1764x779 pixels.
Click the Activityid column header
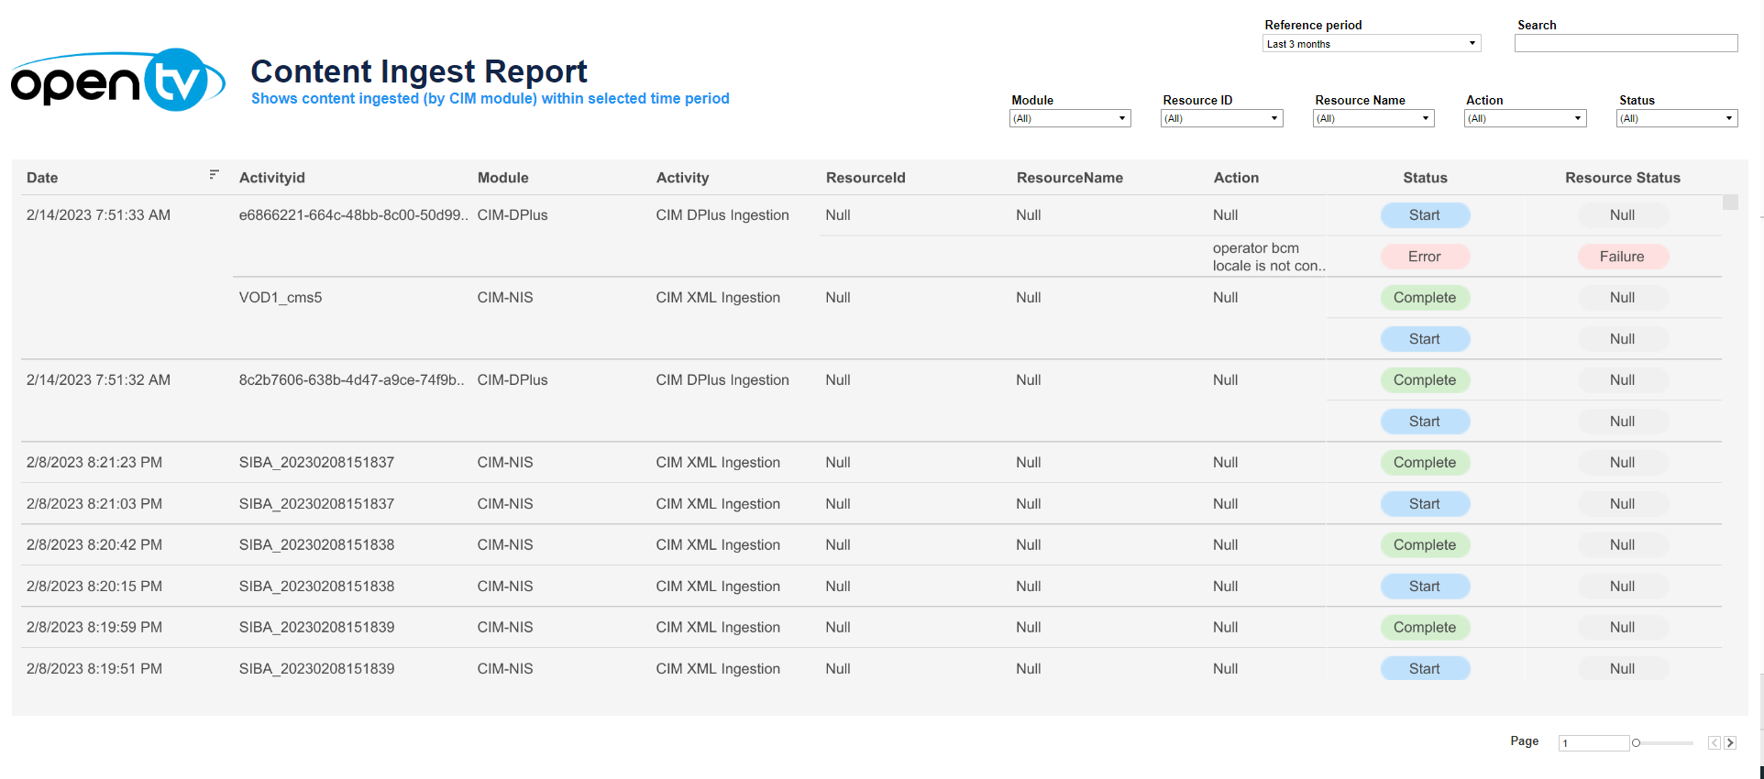coord(272,178)
